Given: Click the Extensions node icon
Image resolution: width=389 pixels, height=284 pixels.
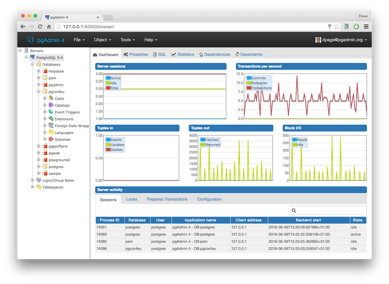Looking at the screenshot, I should pos(51,119).
